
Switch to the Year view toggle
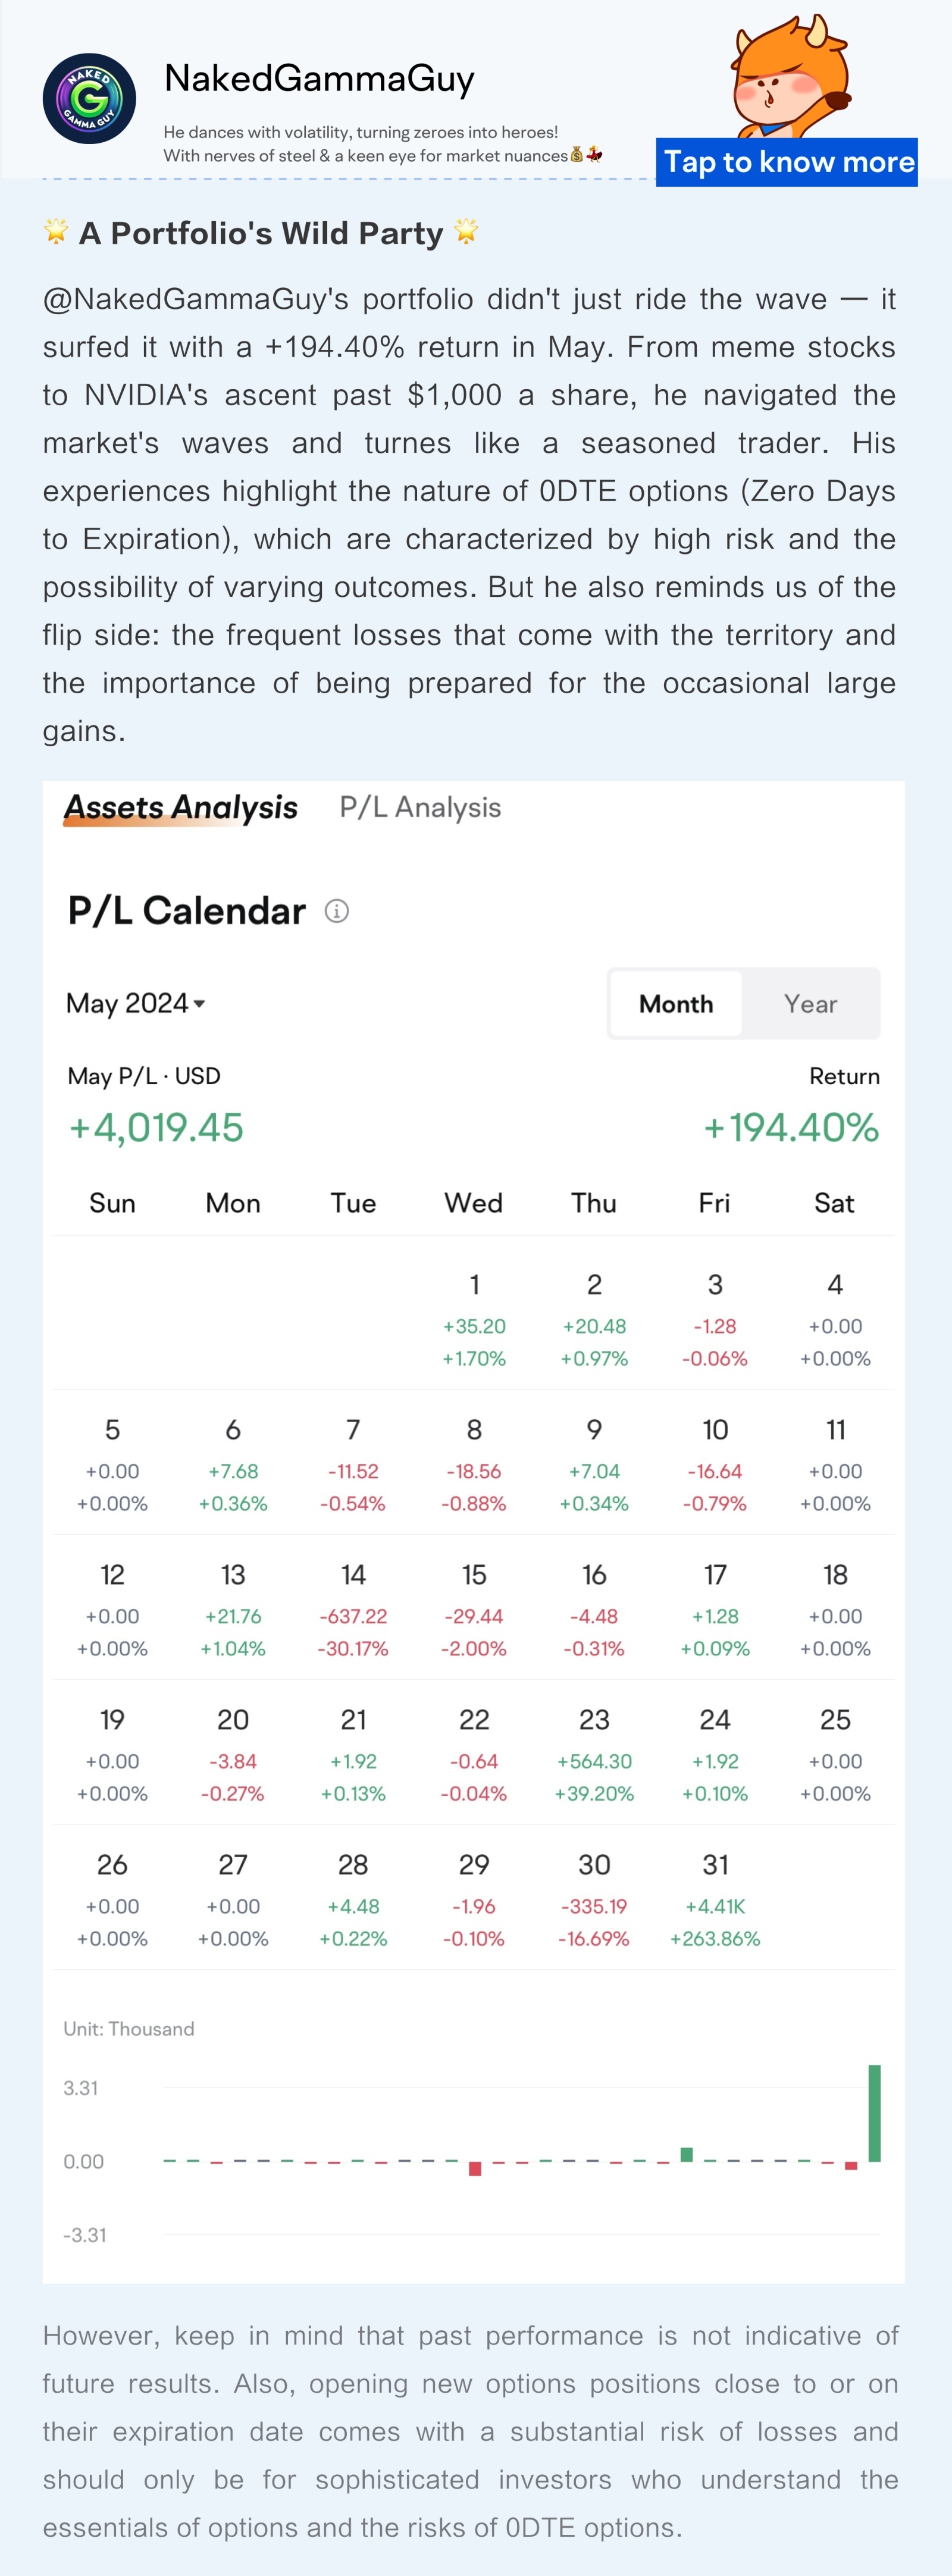(810, 1004)
